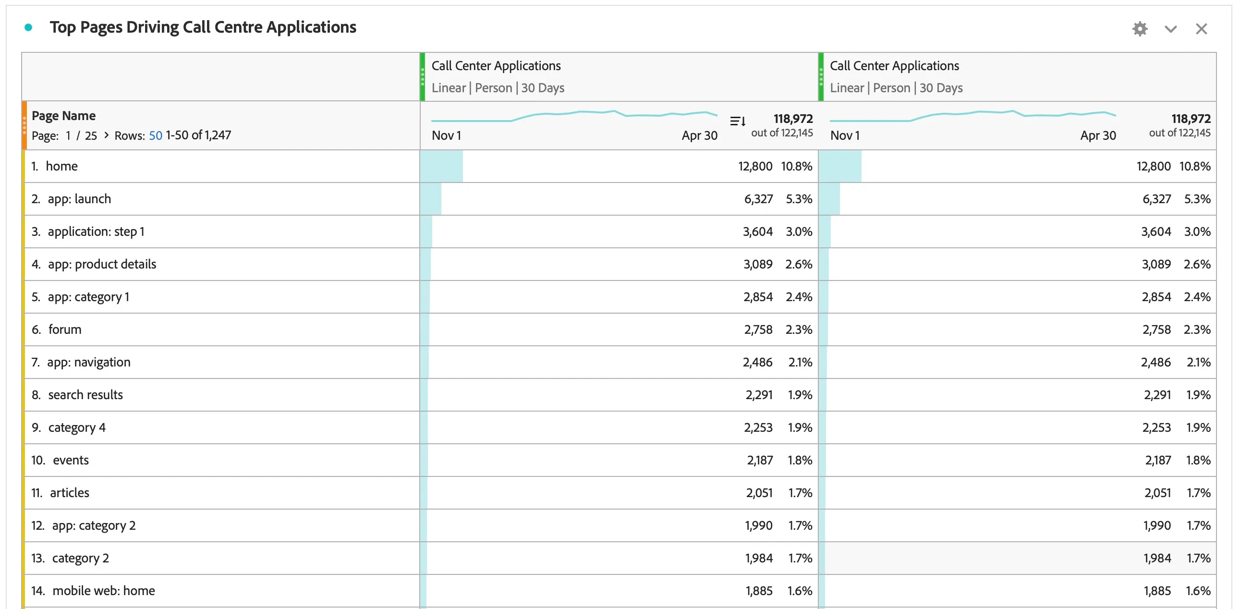Click the second column sparkline trend

(x=973, y=116)
